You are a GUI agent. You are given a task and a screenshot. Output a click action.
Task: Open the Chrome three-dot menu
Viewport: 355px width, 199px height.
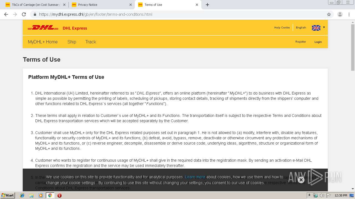point(349,14)
